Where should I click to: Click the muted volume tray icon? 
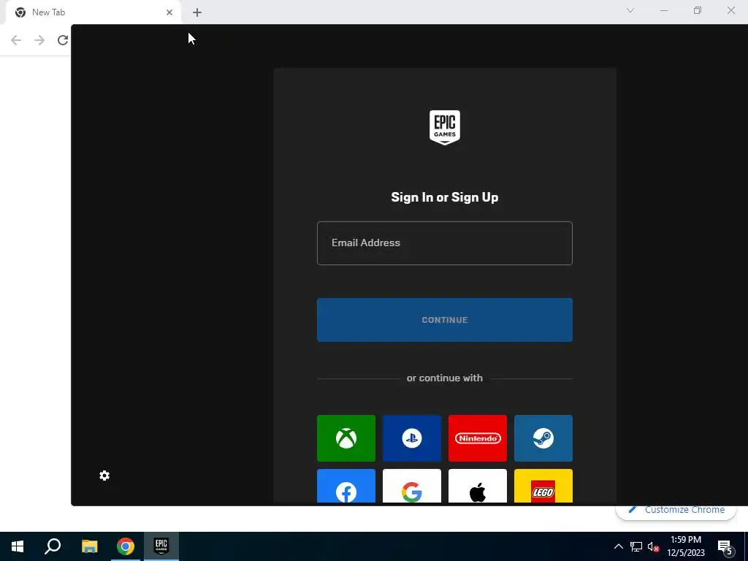click(653, 546)
